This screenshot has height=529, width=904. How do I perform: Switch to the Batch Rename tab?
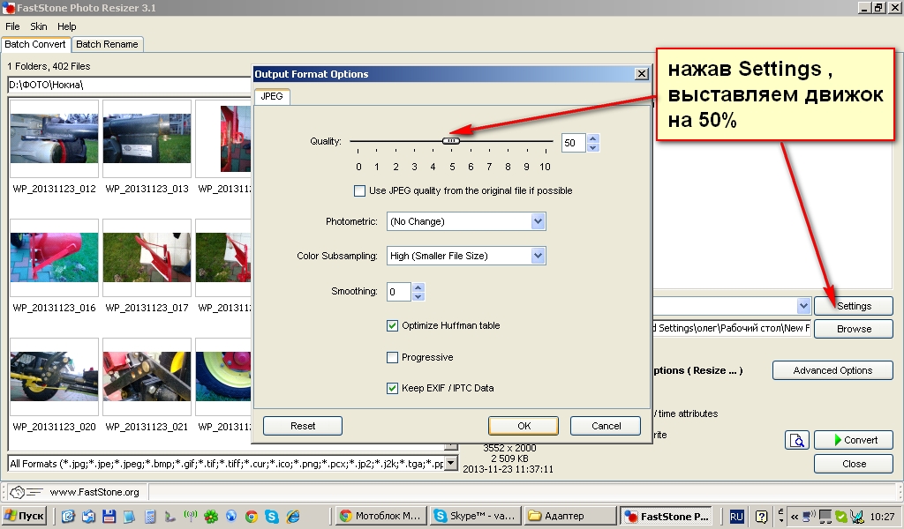click(x=107, y=44)
